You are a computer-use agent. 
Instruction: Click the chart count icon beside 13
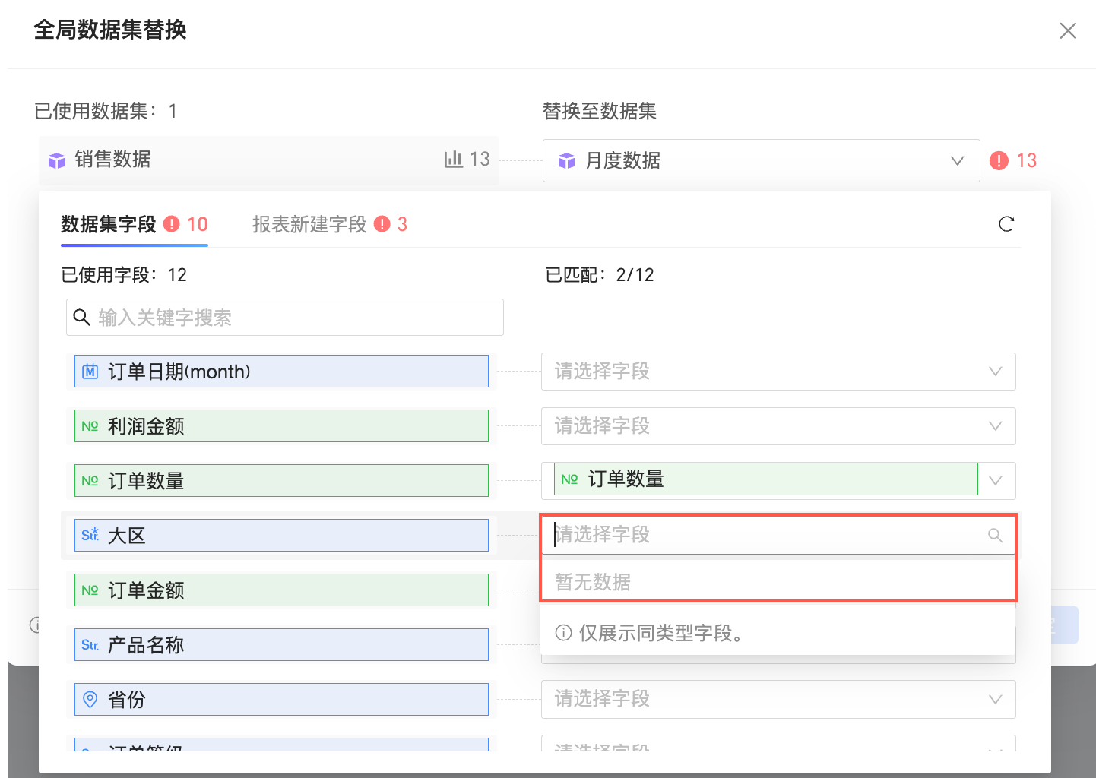point(454,159)
